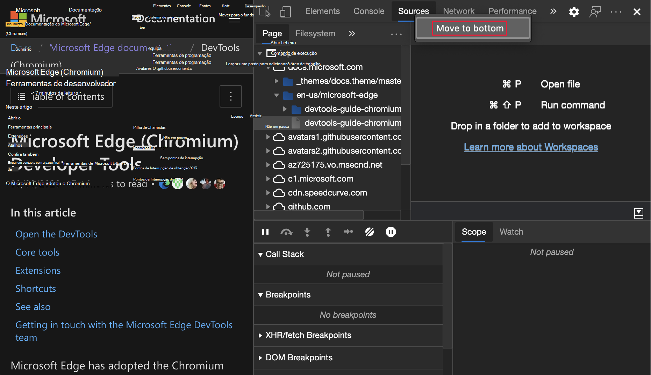Expand cdn.speedcurve.com domain
Screen dimensions: 651x375
[x=268, y=193]
